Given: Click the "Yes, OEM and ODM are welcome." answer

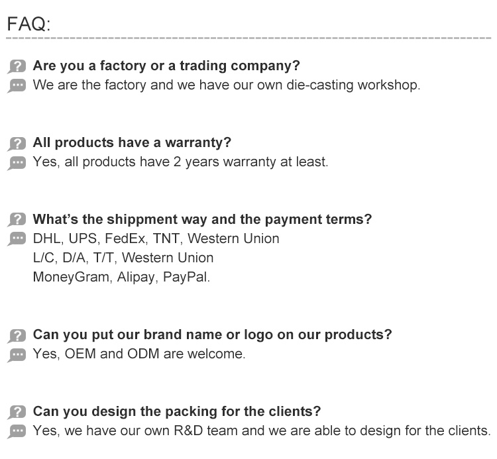Looking at the screenshot, I should coord(139,354).
